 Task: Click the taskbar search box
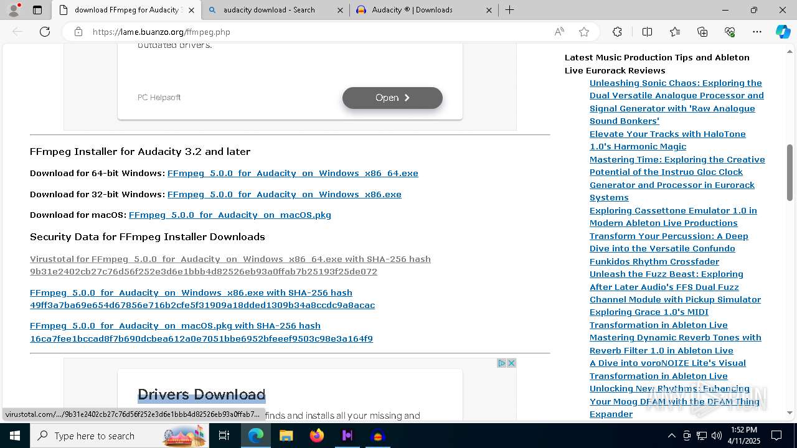[x=120, y=436]
